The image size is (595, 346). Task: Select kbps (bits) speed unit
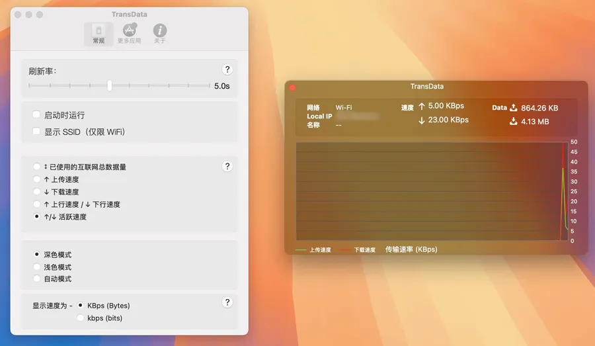81,318
